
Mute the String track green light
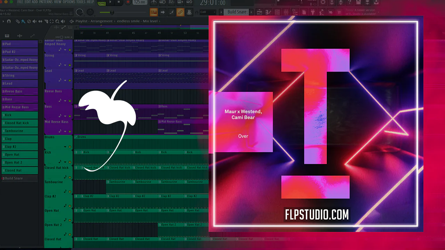tap(70, 65)
